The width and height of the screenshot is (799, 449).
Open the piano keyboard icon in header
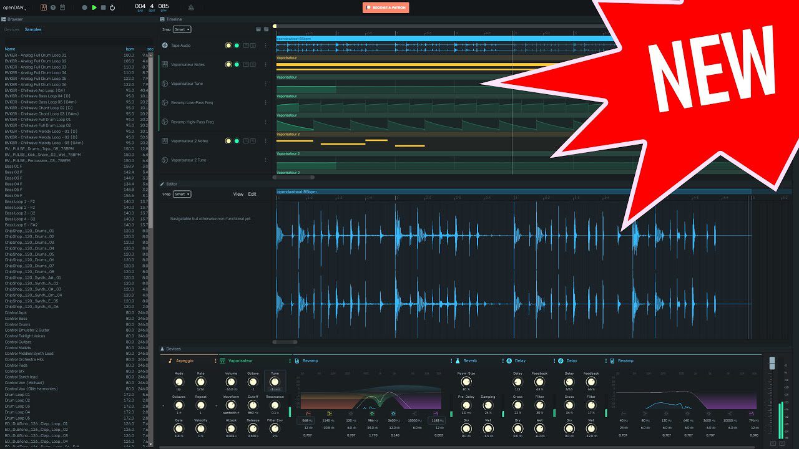click(x=44, y=7)
